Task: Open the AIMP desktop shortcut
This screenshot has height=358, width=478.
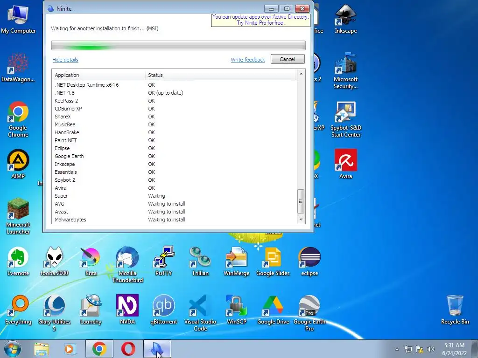Action: 18,164
